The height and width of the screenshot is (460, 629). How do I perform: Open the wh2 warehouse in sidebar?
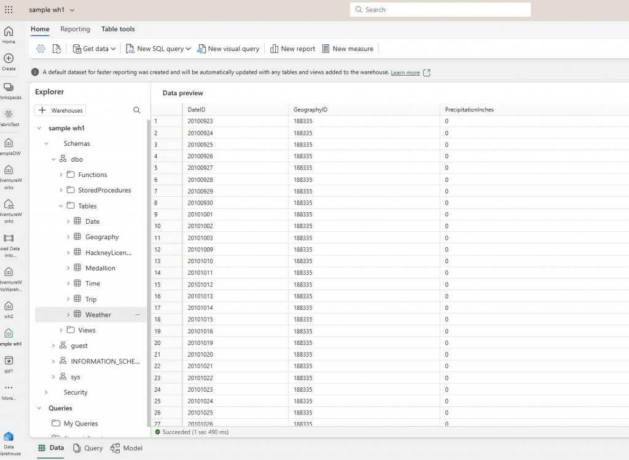9,309
